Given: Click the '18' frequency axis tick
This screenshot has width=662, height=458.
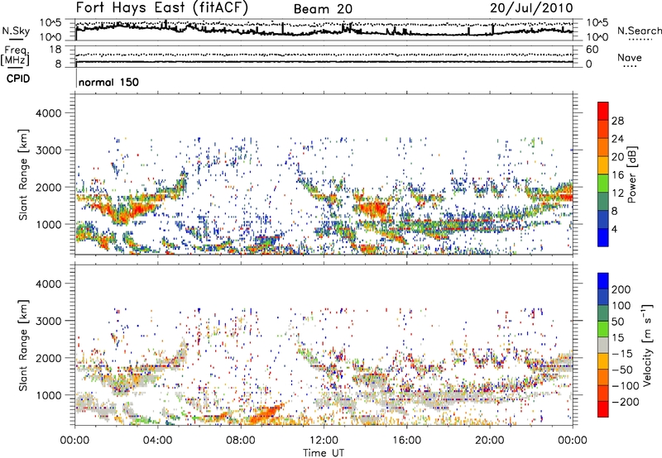Looking at the screenshot, I should pyautogui.click(x=55, y=50).
